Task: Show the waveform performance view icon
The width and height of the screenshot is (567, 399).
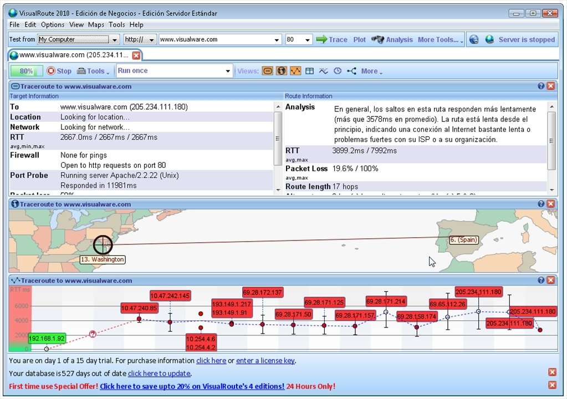Action: pos(323,71)
